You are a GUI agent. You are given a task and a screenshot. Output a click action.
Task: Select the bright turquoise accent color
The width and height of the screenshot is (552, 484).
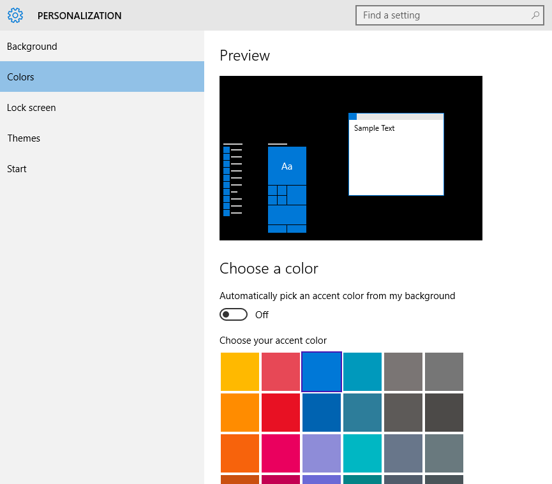click(x=362, y=453)
